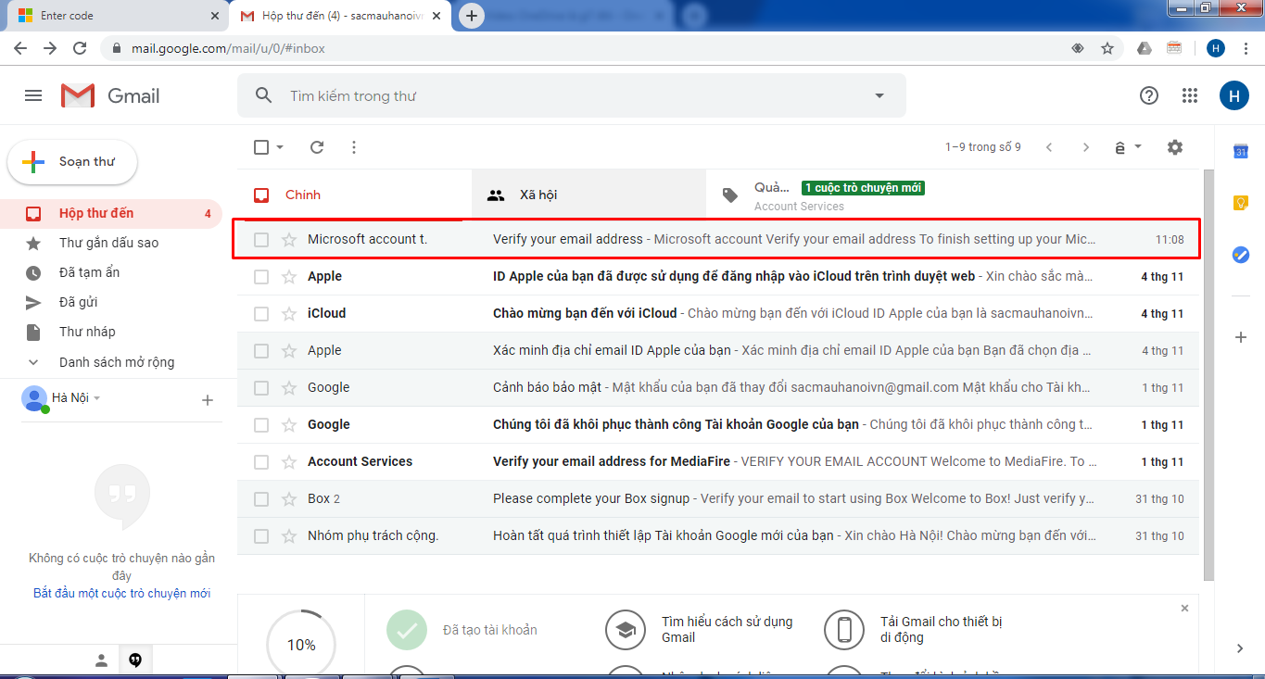Image resolution: width=1265 pixels, height=679 pixels.
Task: Click Soạn thư compose button
Action: (x=72, y=162)
